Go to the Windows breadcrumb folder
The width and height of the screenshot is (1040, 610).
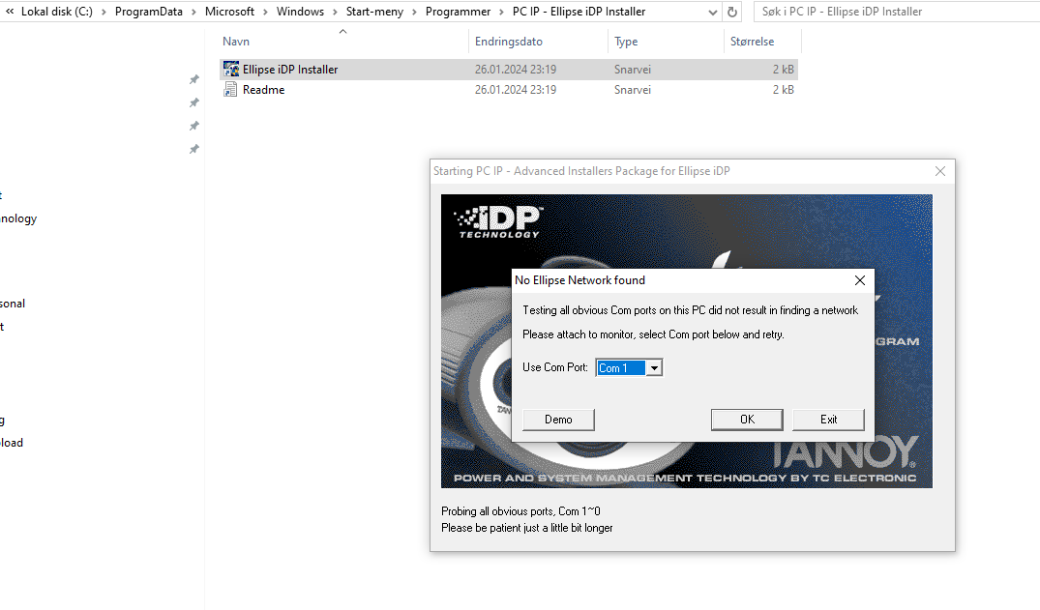click(x=301, y=12)
